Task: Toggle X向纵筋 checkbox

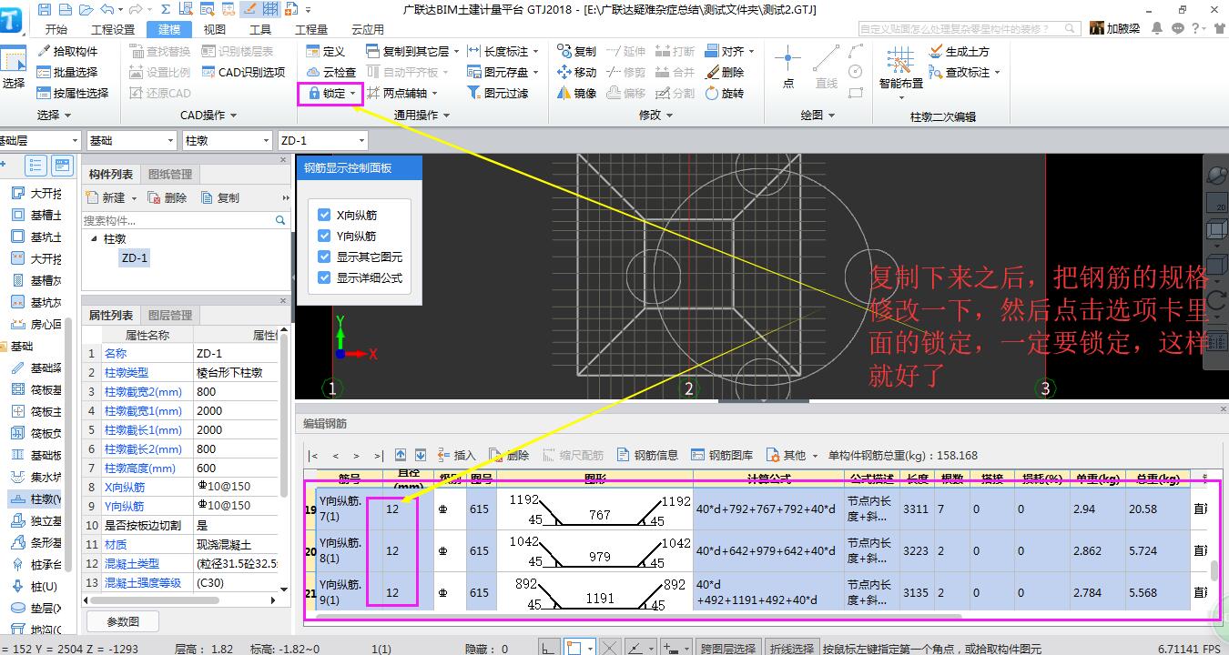Action: tap(324, 216)
